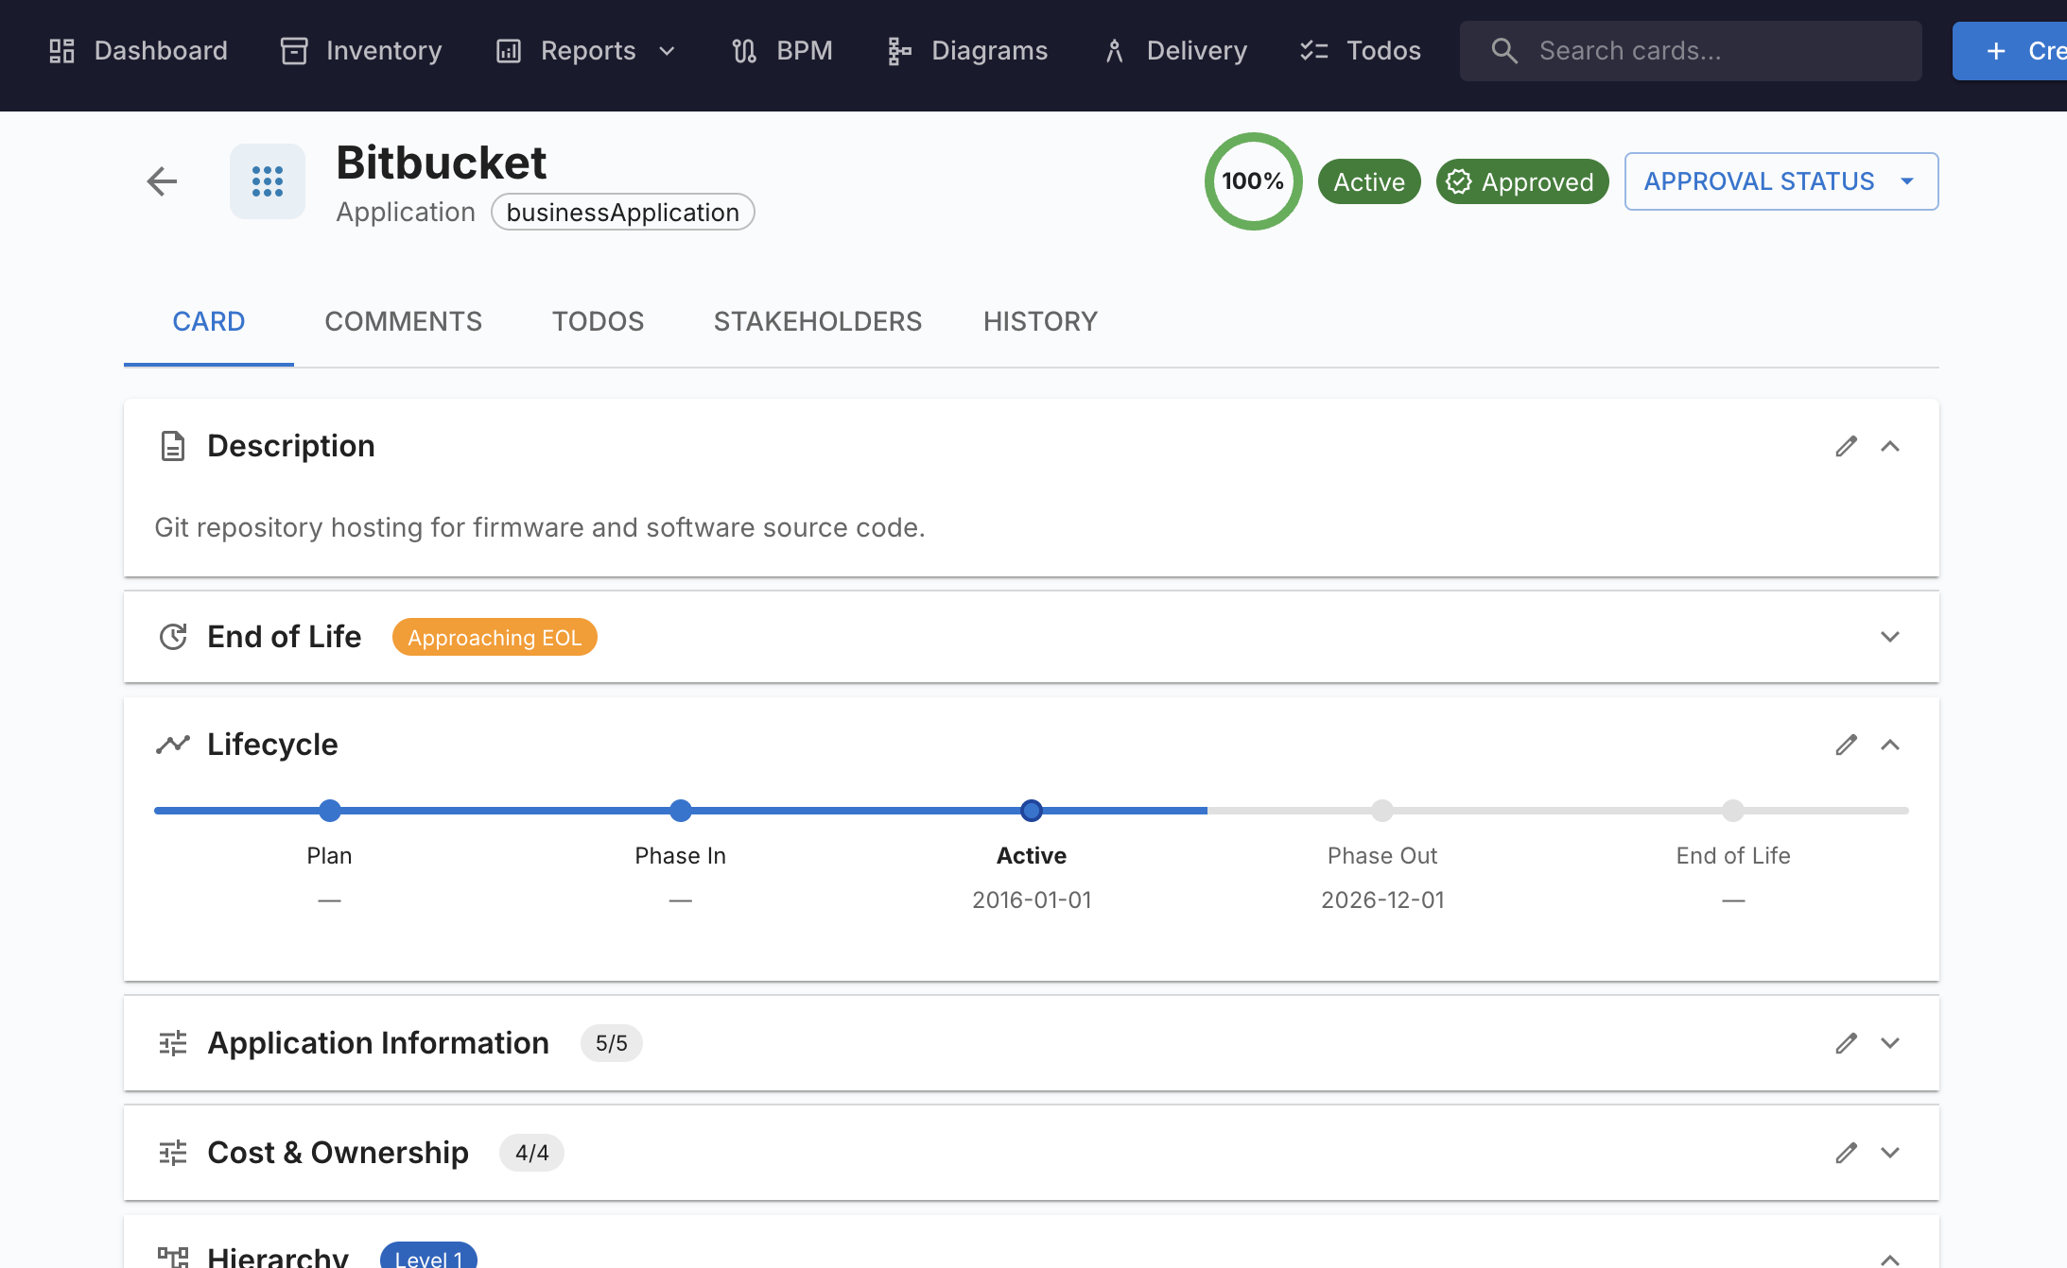This screenshot has width=2067, height=1268.
Task: Switch to the Comments tab
Action: tap(403, 321)
